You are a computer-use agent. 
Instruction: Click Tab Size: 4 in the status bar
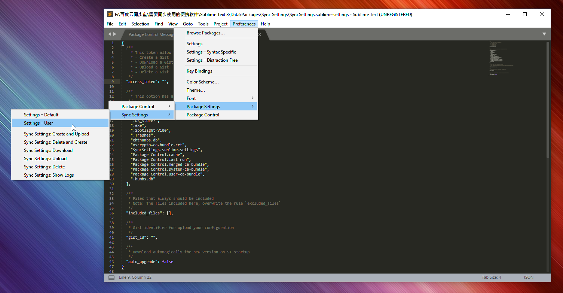(x=491, y=277)
